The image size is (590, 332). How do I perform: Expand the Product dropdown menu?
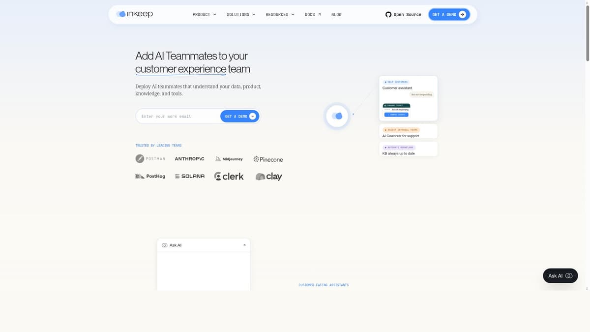(x=204, y=15)
